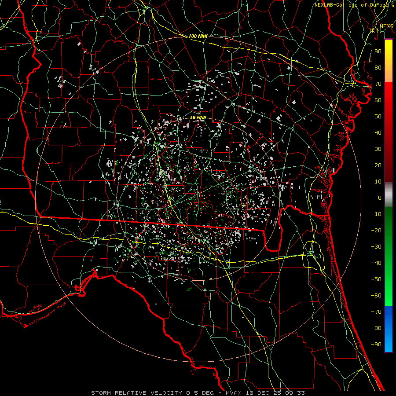Viewport: 396px width, 396px height.
Task: Click the "20" value on velocity scale
Action: pos(378,165)
